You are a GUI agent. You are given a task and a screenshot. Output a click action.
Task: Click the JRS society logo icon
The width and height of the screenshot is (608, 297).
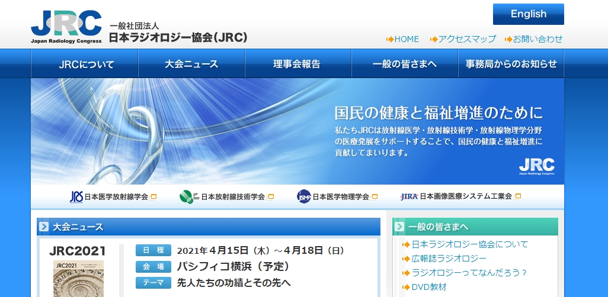click(76, 196)
